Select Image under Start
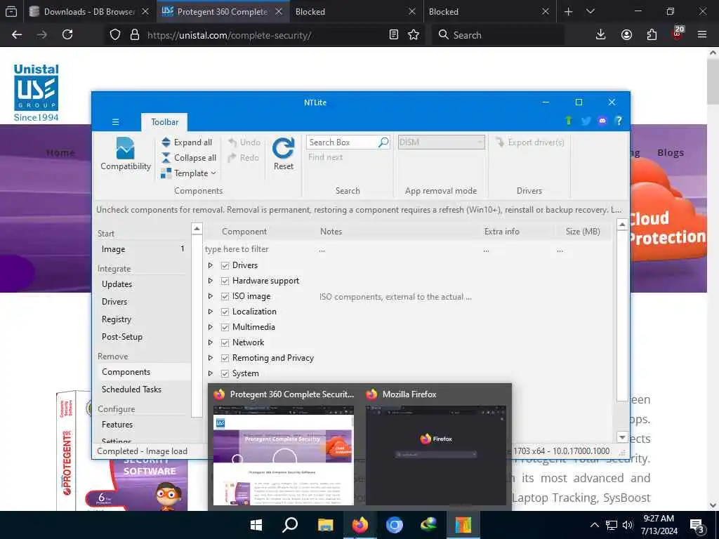 point(113,249)
